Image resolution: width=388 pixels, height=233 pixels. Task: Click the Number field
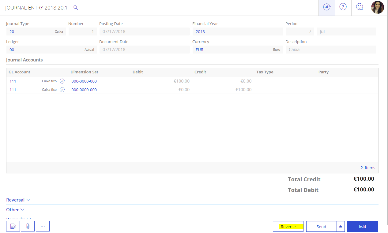83,31
